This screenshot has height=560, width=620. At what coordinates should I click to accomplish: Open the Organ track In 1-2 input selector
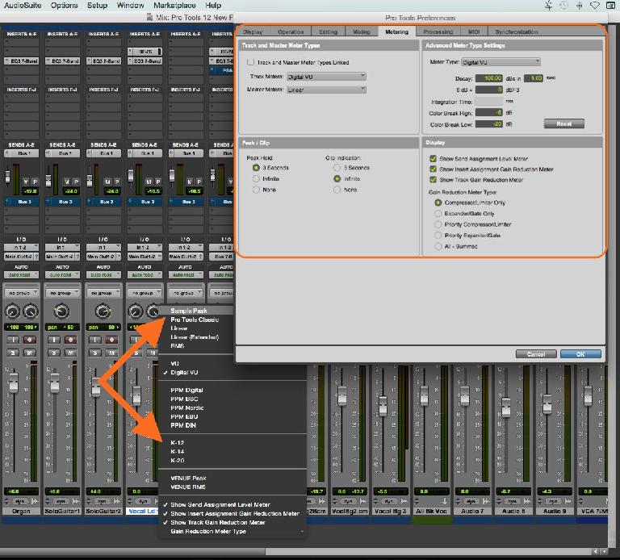21,248
